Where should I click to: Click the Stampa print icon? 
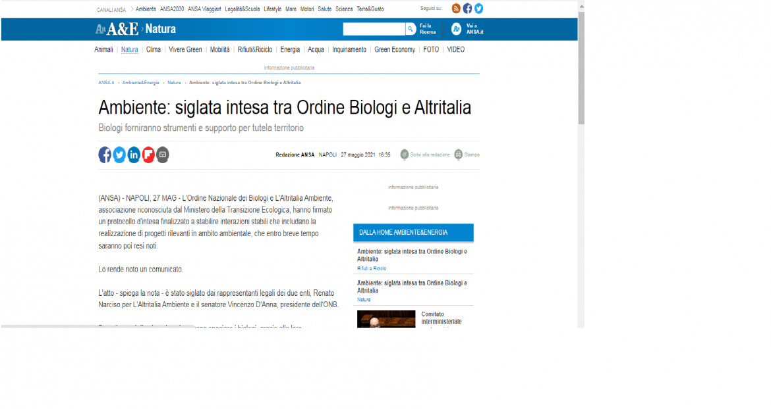pos(458,155)
